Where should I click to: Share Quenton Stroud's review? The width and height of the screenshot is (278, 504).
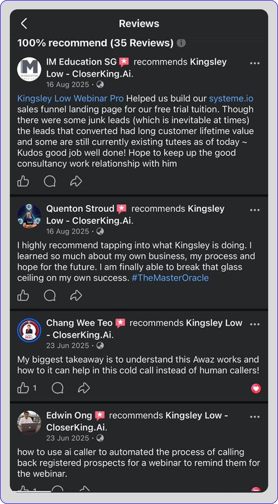[76, 295]
